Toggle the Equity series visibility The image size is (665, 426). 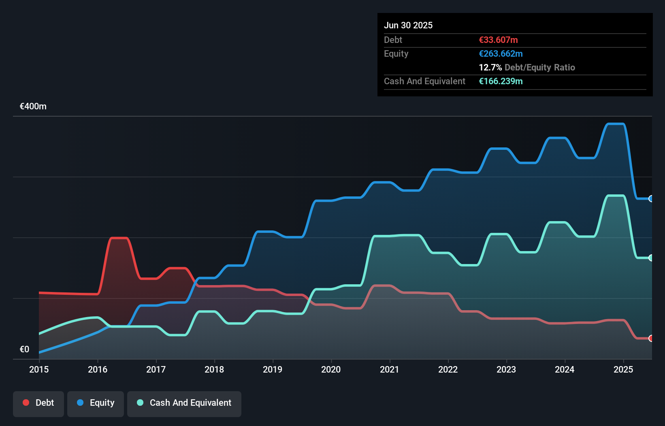pos(95,403)
